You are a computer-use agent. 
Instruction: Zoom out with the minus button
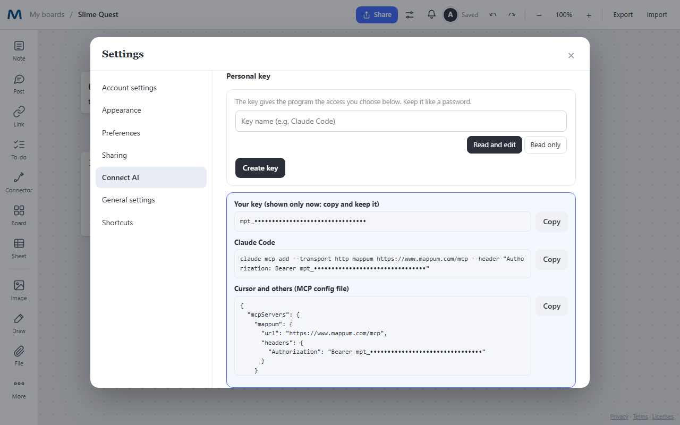(539, 15)
